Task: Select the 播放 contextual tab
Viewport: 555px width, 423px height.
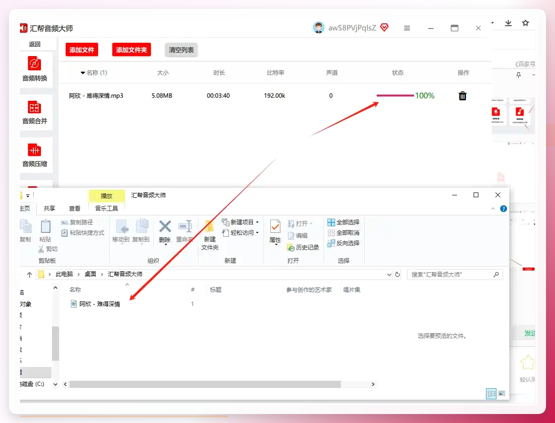Action: [x=107, y=196]
